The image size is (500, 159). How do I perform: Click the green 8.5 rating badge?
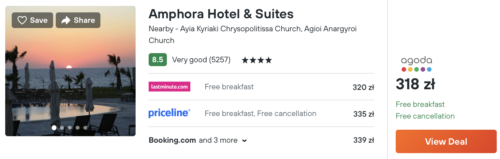tap(157, 60)
